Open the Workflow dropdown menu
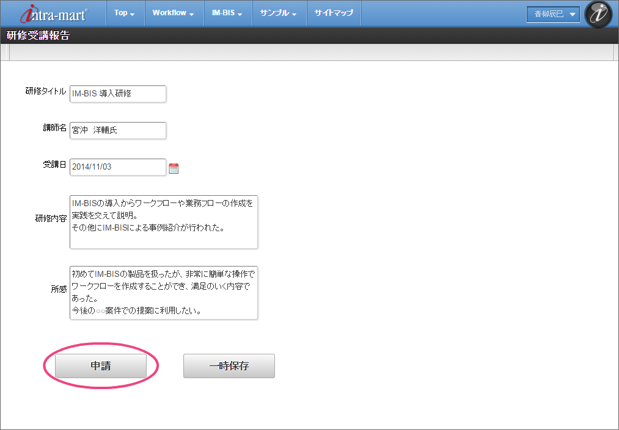This screenshot has width=619, height=430. coord(173,13)
